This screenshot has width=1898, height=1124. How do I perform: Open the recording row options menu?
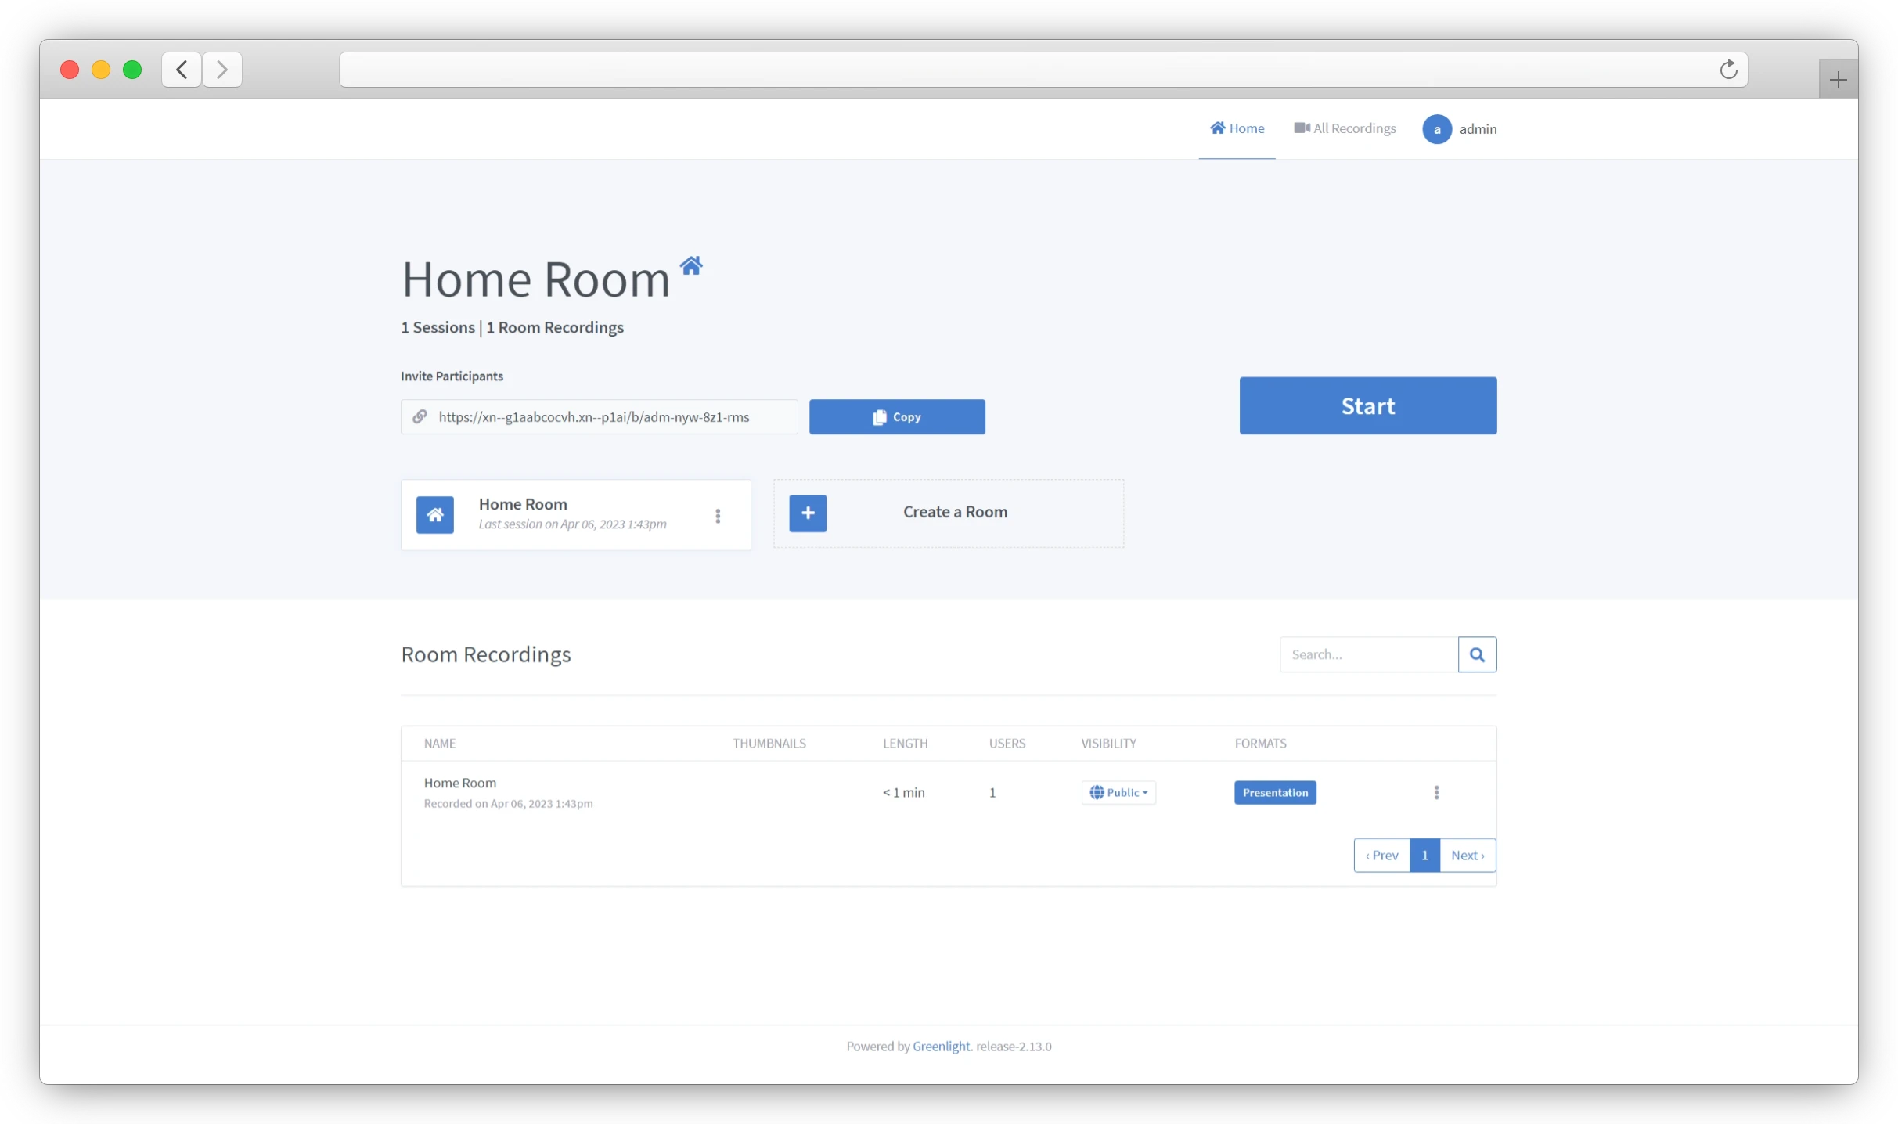point(1437,792)
